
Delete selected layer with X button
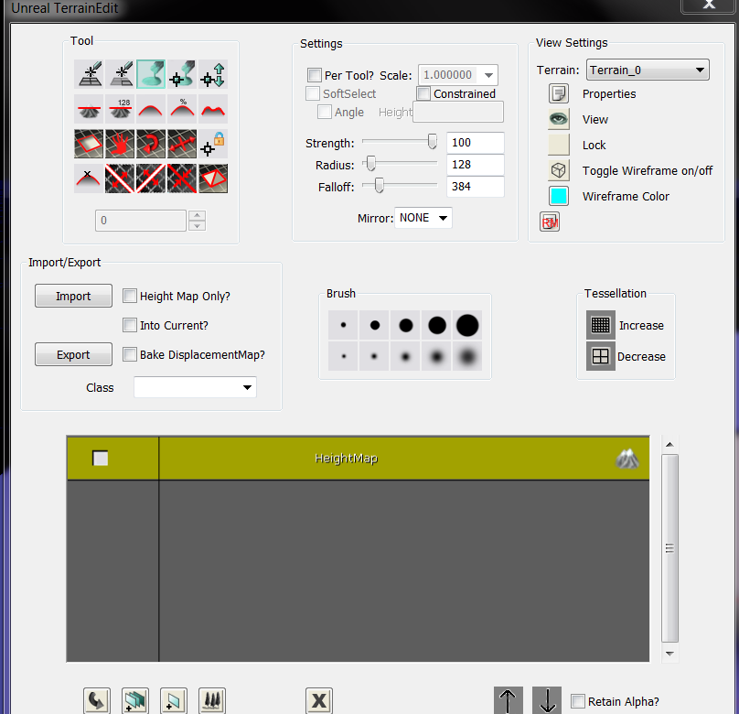319,700
